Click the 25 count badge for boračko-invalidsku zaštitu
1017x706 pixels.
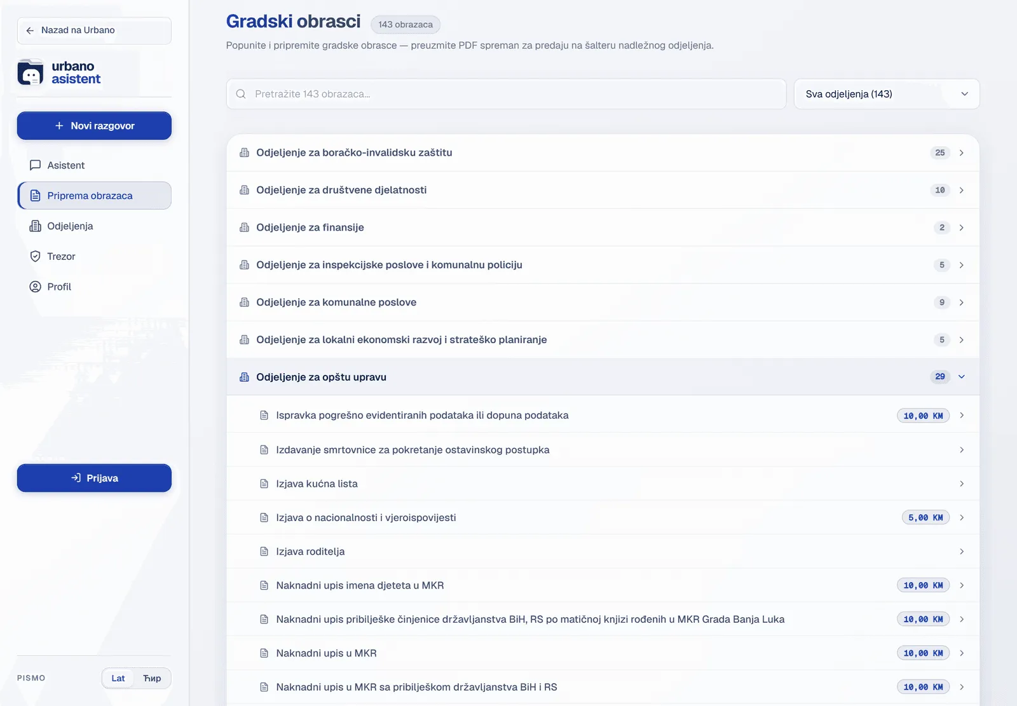(x=940, y=153)
